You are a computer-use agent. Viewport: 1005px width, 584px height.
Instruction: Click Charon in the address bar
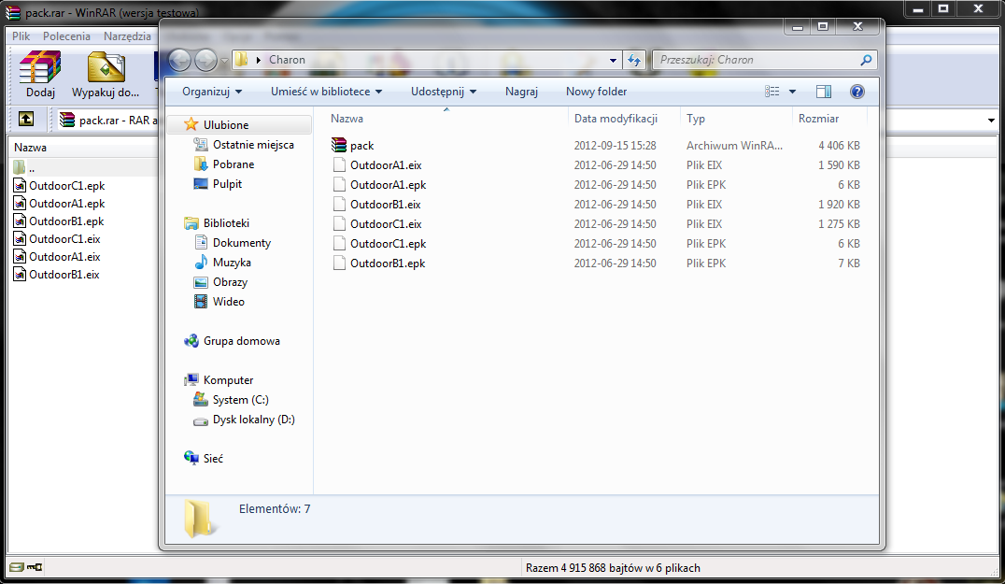287,60
